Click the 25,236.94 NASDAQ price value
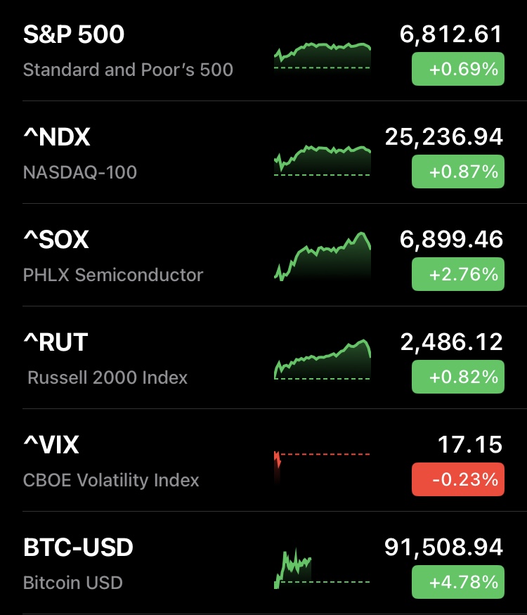527x615 pixels. (x=444, y=137)
